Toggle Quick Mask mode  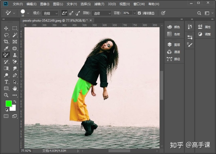point(6,116)
